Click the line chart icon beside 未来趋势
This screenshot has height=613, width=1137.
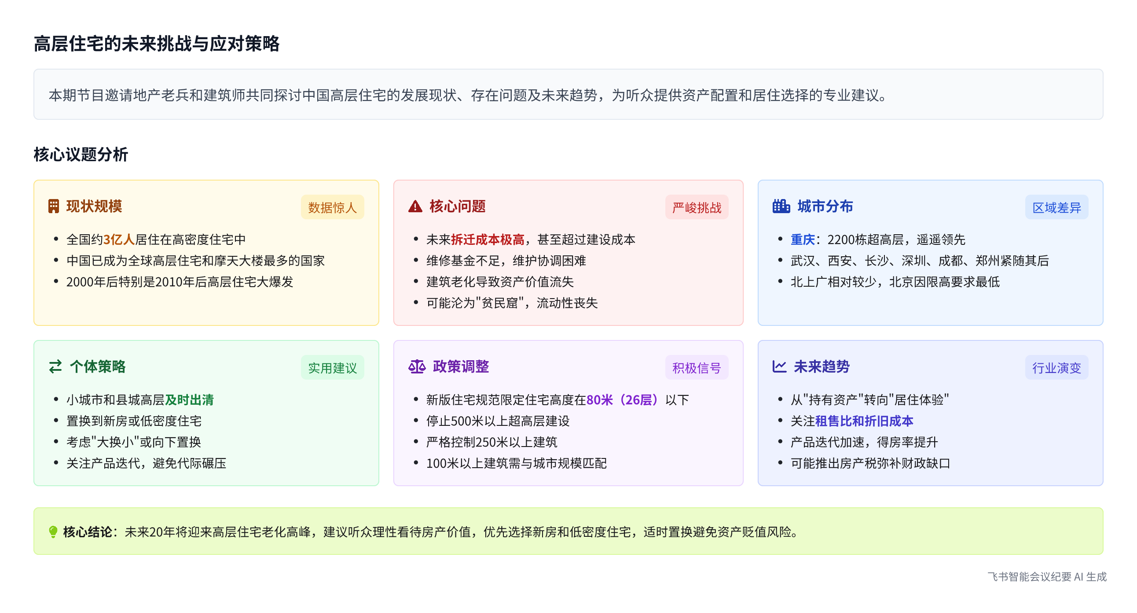point(779,366)
